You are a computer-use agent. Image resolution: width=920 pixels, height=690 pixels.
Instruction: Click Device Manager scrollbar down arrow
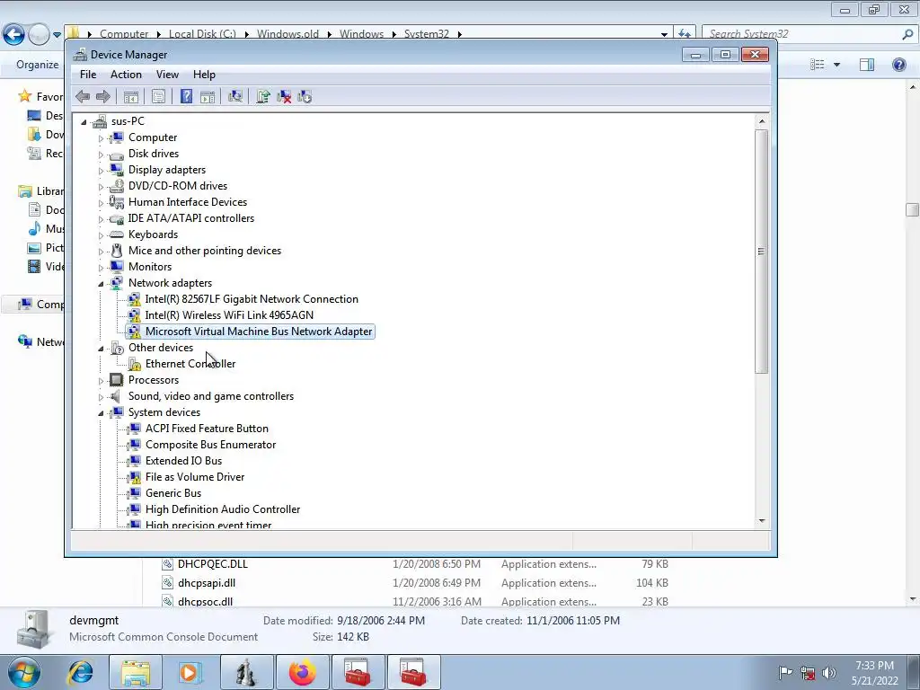tap(762, 520)
